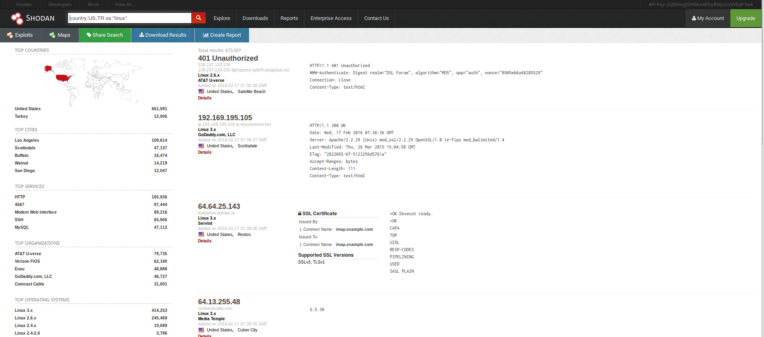Filter by service 4567
Viewport: 764px width, 337px height.
pyautogui.click(x=20, y=204)
